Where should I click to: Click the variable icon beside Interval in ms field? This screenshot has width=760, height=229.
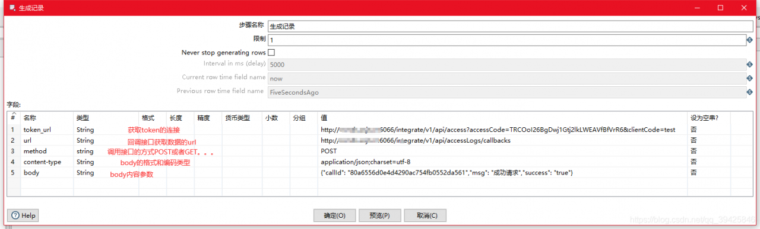point(749,65)
